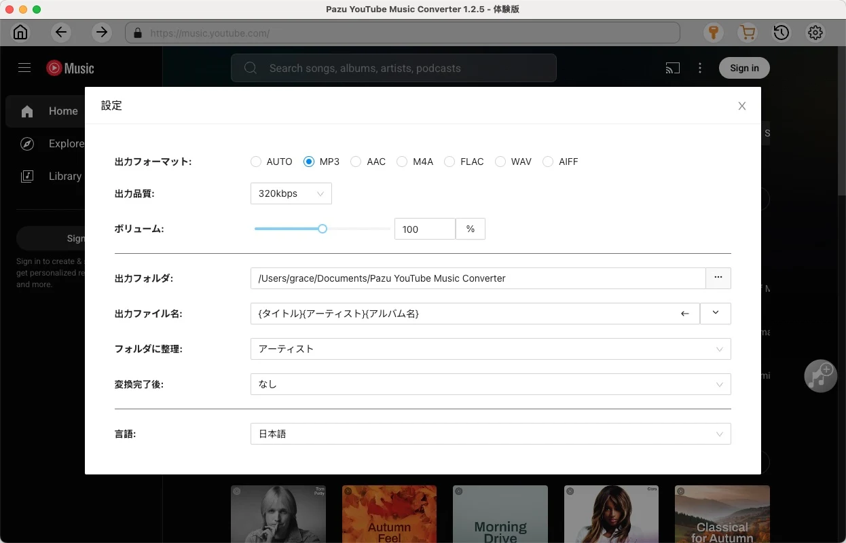This screenshot has width=846, height=543.
Task: Open the floating add-to-convert music icon
Action: click(820, 375)
